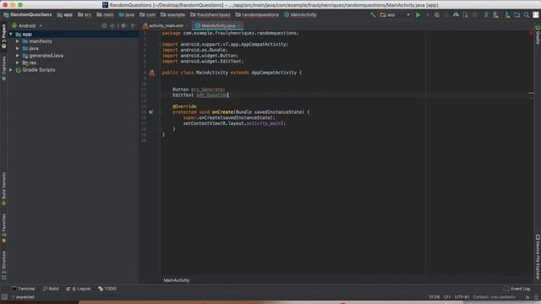541x304 pixels.
Task: Click the 12:26 cursor position in status bar
Action: point(434,296)
